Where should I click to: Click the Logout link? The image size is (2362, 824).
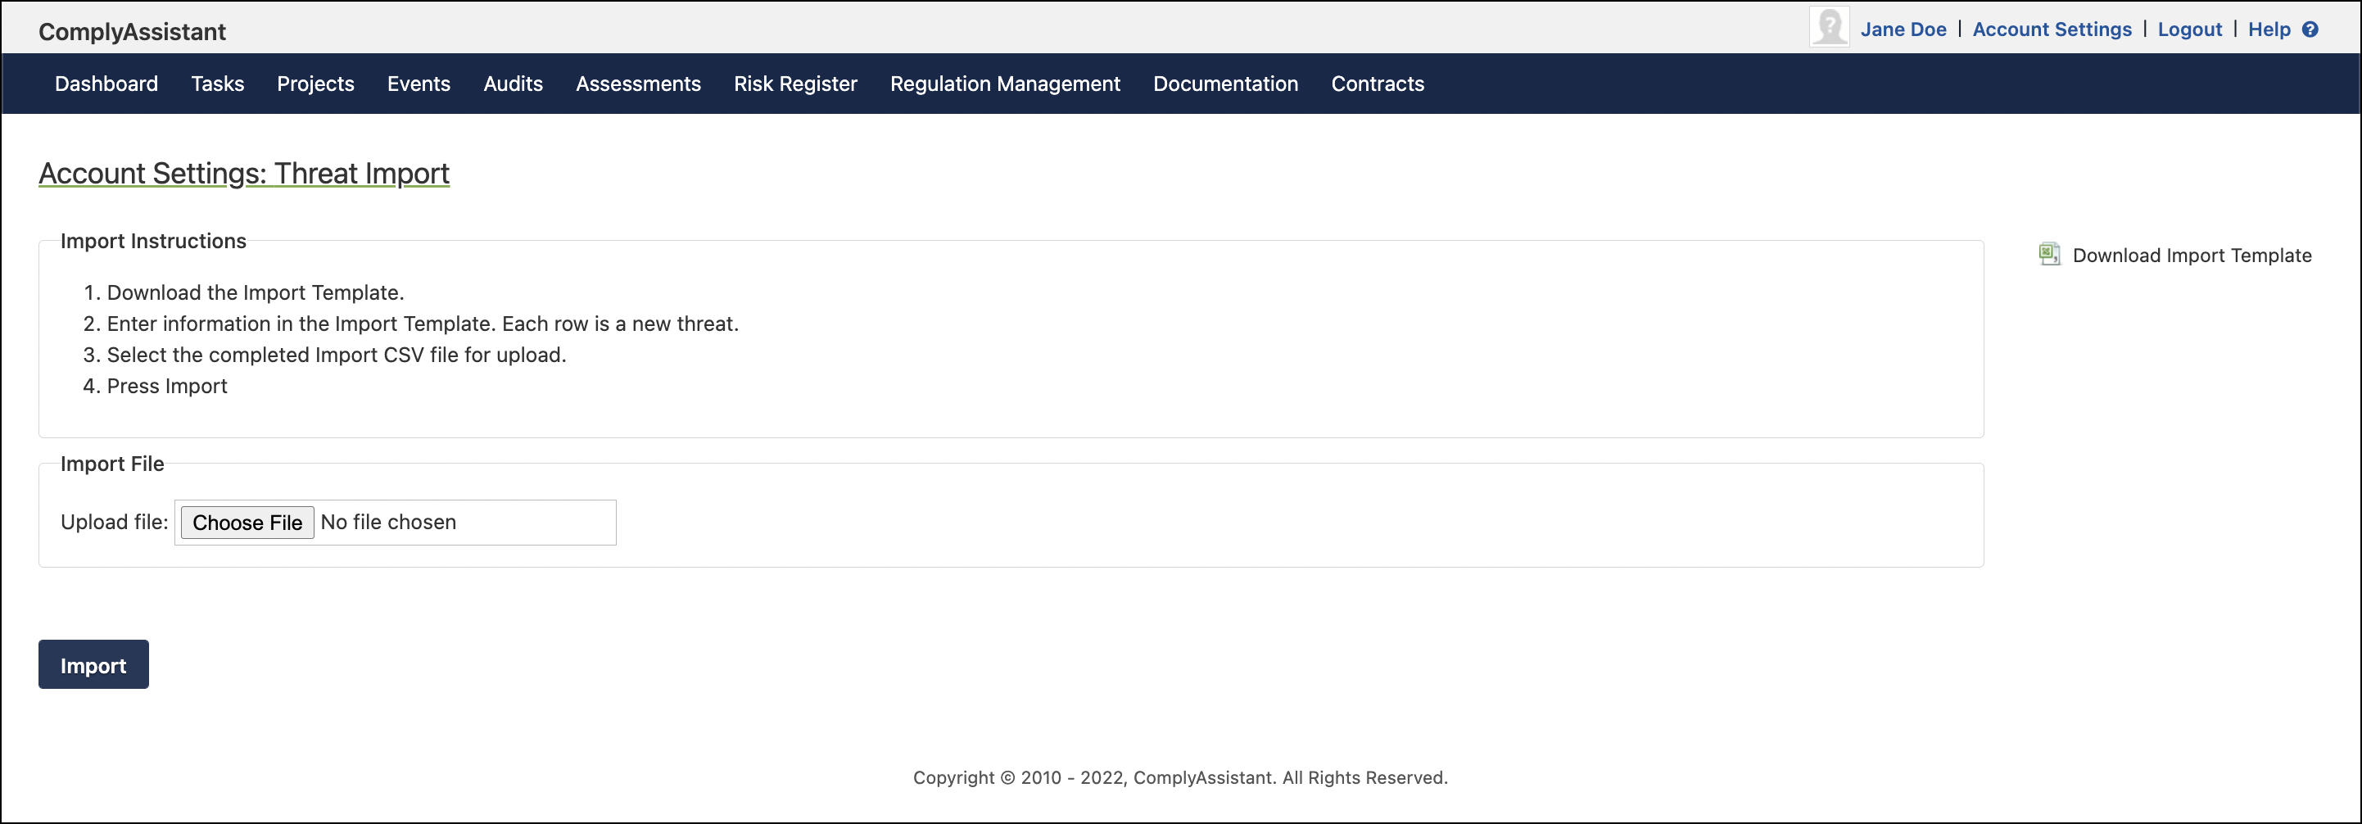click(x=2188, y=29)
